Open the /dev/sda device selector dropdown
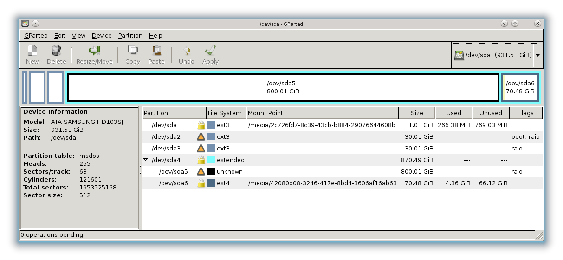The width and height of the screenshot is (563, 260). tap(537, 55)
